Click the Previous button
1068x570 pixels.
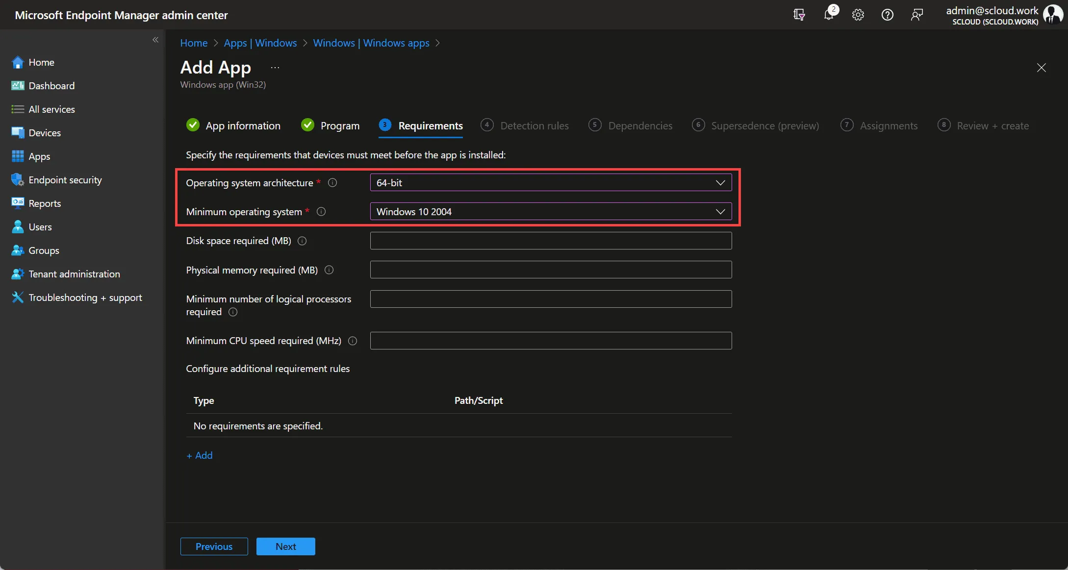(214, 546)
